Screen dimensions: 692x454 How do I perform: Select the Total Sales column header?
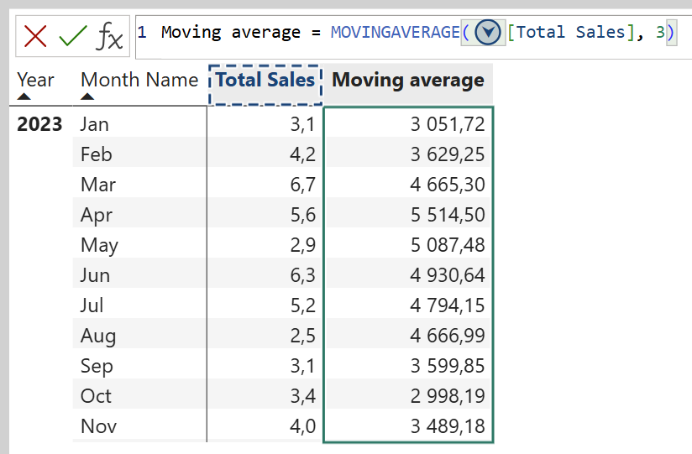[265, 85]
